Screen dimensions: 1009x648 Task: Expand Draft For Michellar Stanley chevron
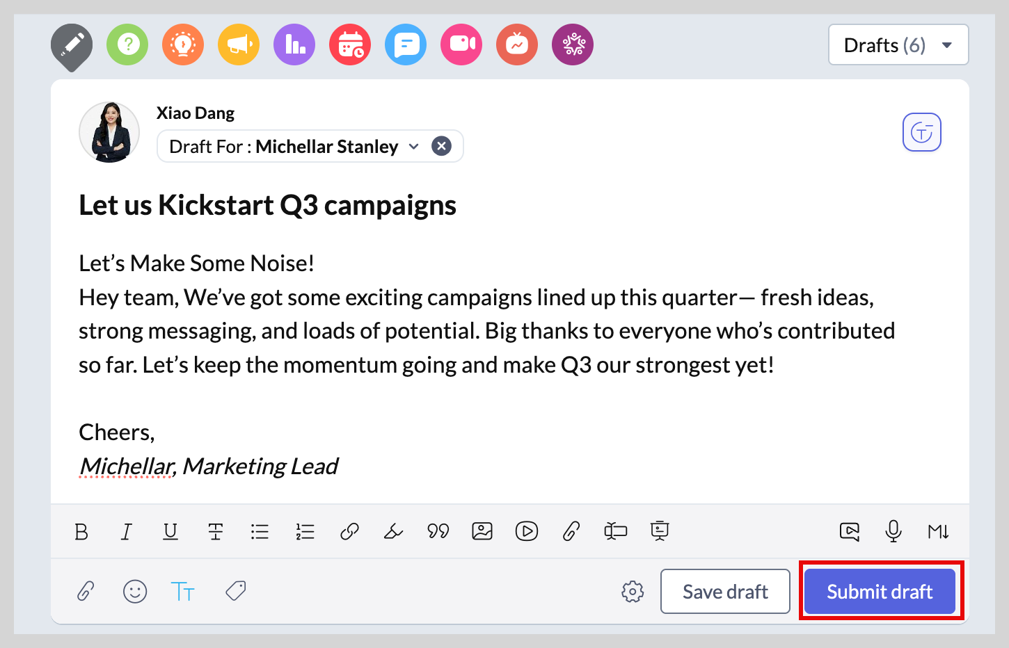[414, 147]
